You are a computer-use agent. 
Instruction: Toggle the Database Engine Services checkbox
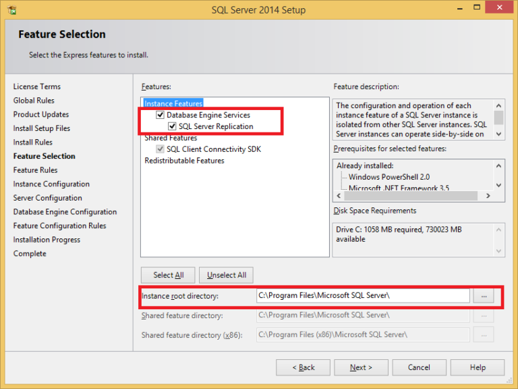(x=161, y=115)
